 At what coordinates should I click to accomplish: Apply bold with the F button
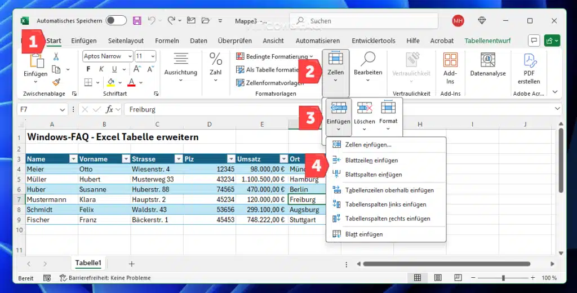tap(88, 69)
